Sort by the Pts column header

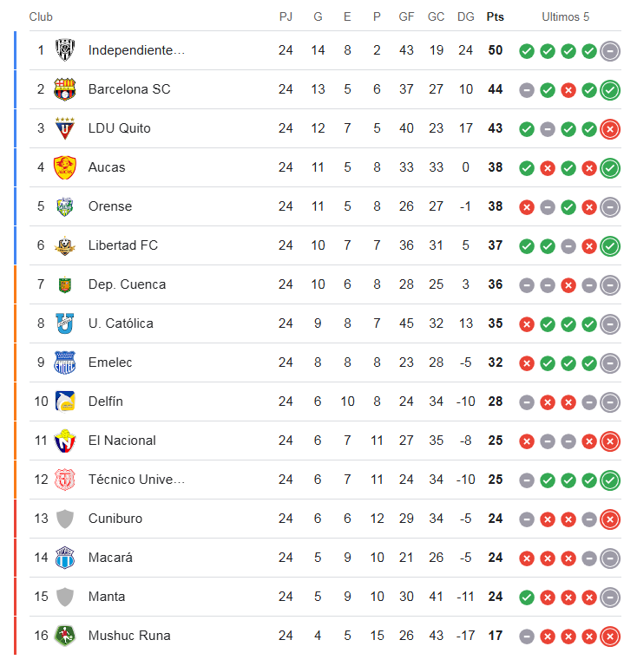pyautogui.click(x=495, y=17)
